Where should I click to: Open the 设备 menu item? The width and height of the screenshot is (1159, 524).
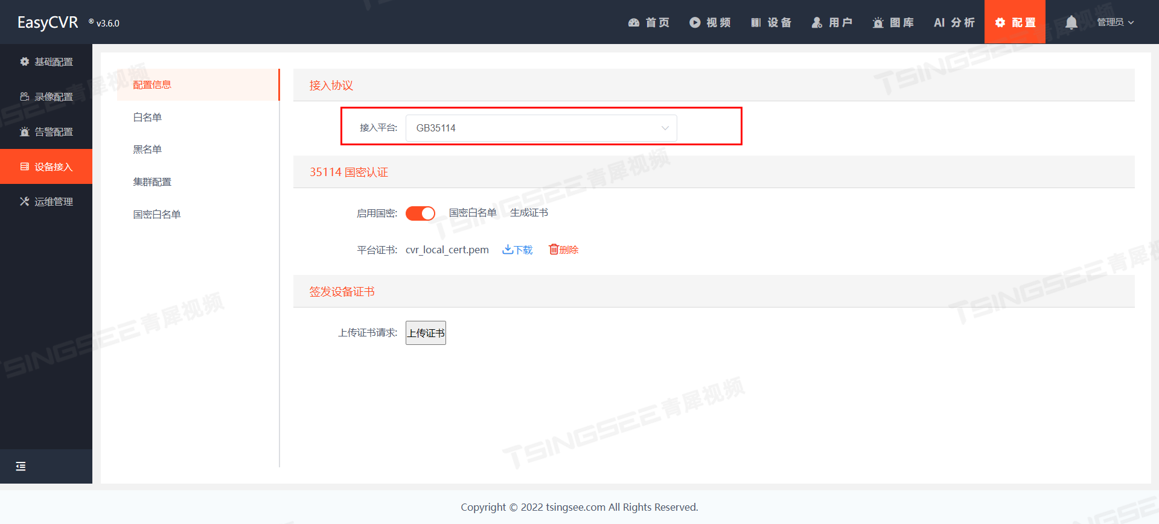click(x=771, y=22)
